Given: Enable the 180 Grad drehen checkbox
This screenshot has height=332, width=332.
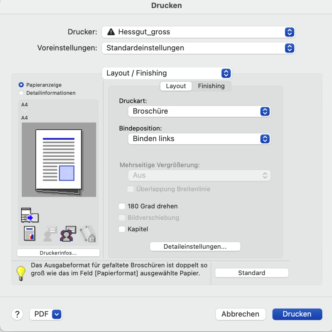Looking at the screenshot, I should click(x=122, y=206).
